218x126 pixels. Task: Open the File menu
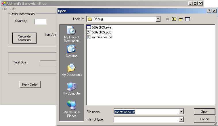tap(5, 9)
